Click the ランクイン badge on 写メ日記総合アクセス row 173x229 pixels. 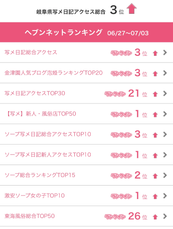pyautogui.click(x=122, y=53)
